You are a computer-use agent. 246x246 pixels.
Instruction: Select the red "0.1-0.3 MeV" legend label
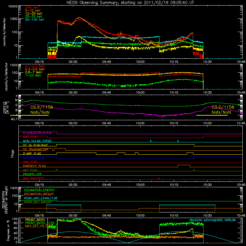pyautogui.click(x=35, y=66)
